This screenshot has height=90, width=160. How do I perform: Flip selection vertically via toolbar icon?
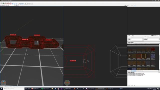23,4
